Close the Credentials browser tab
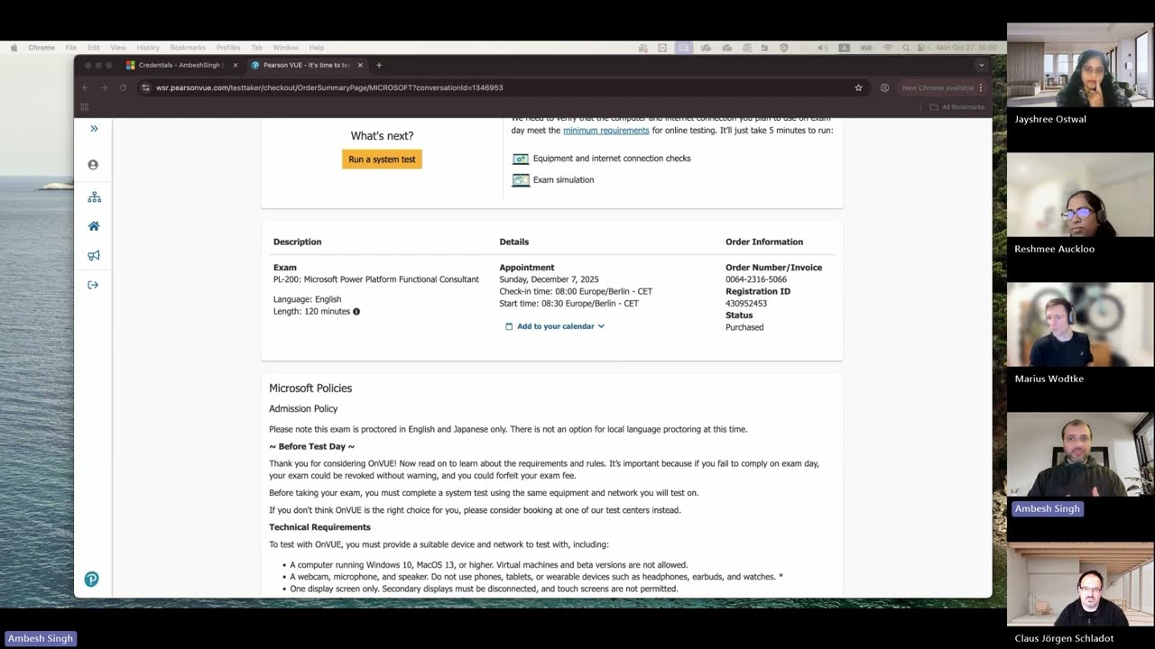Image resolution: width=1155 pixels, height=649 pixels. (236, 65)
